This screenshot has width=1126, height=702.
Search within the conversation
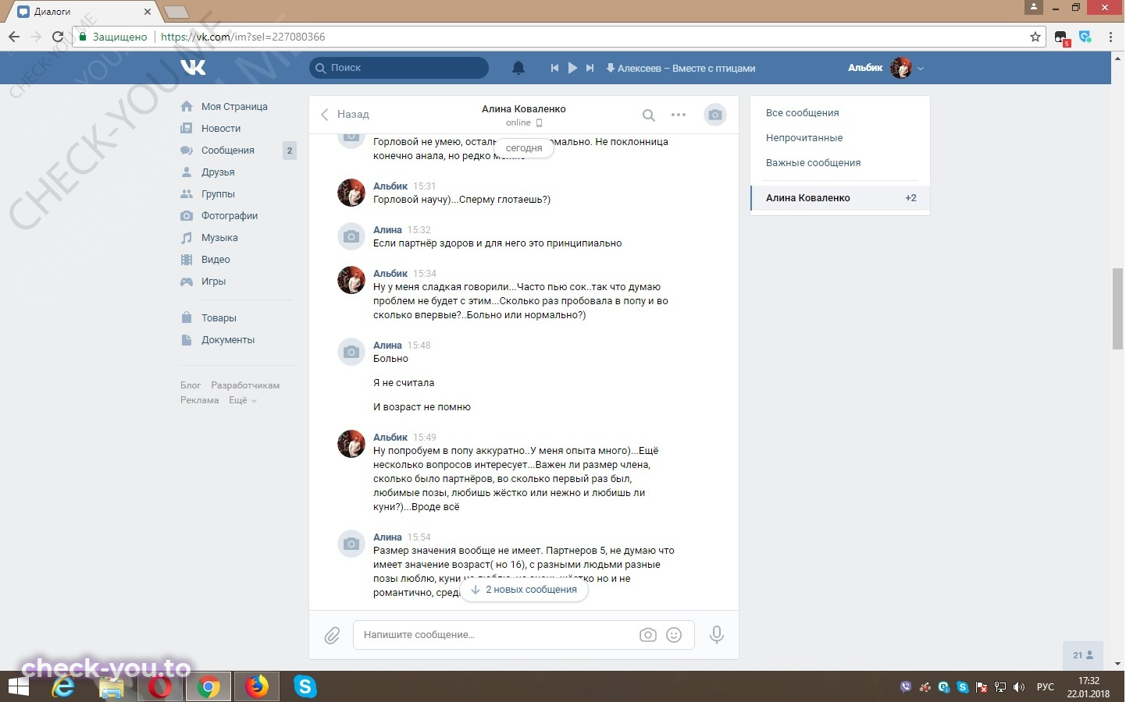click(648, 115)
